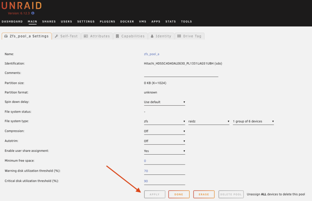The width and height of the screenshot is (312, 201).
Task: Open the Users page
Action: click(x=66, y=22)
